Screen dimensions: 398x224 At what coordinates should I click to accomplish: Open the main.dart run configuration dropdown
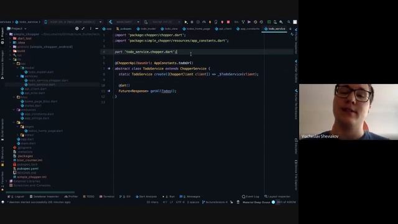click(x=124, y=22)
